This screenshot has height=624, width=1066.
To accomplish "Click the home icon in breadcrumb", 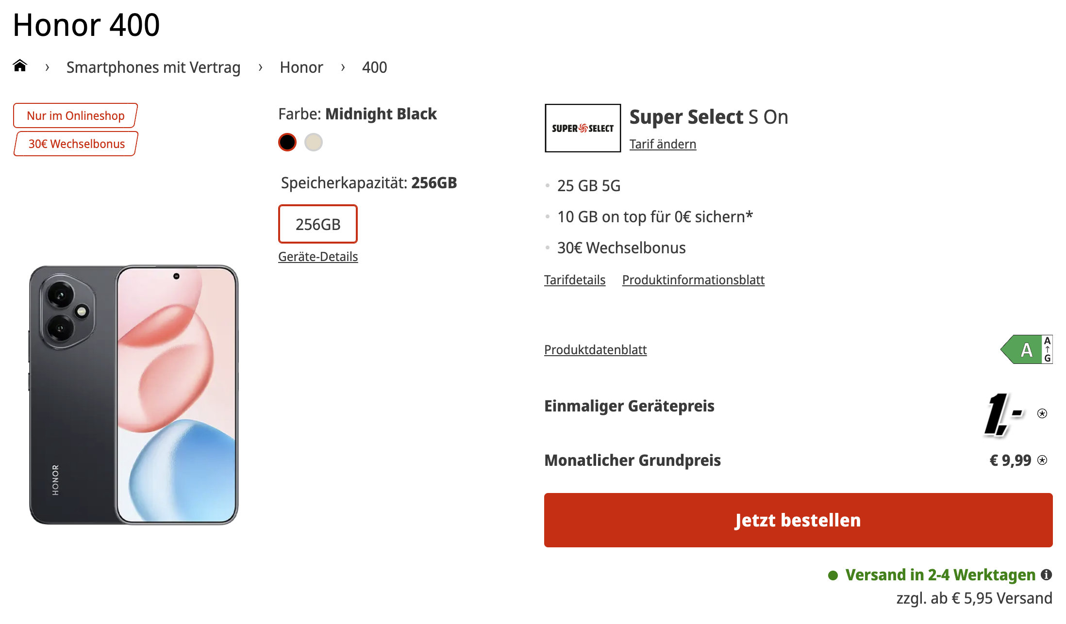I will pos(20,66).
